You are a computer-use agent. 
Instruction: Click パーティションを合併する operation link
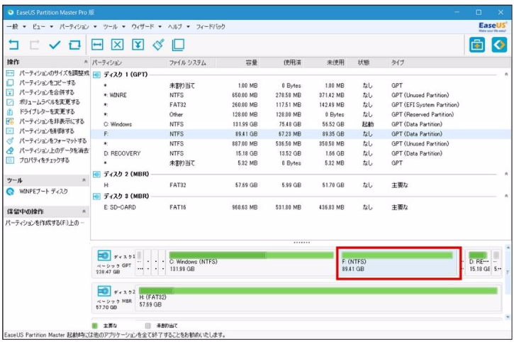tap(47, 92)
